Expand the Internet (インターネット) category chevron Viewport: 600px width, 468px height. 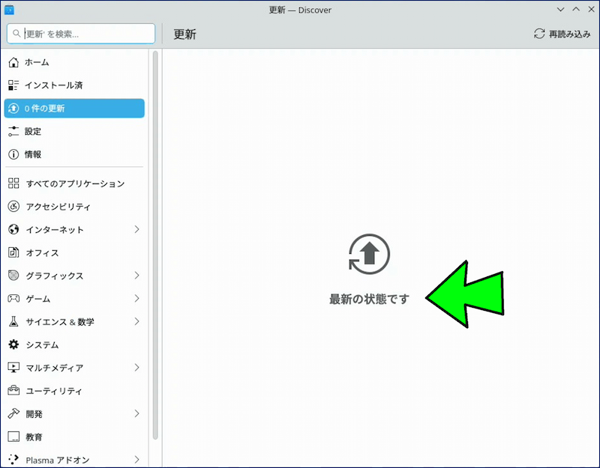(136, 230)
